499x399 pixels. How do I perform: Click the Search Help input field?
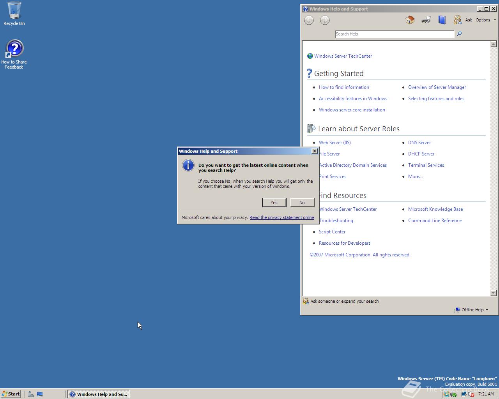pyautogui.click(x=395, y=34)
